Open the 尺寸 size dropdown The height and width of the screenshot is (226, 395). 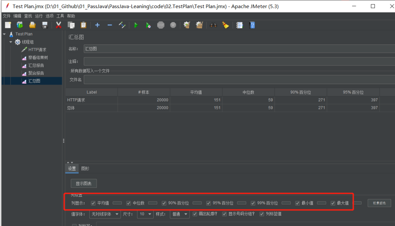coord(145,214)
